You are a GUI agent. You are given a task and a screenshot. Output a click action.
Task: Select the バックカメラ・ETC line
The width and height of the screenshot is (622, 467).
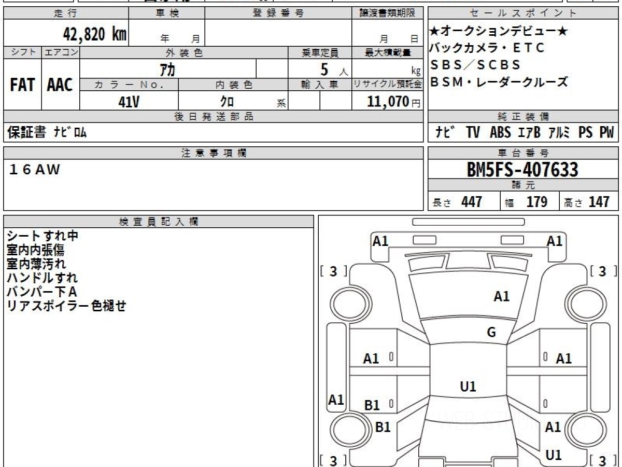(x=488, y=48)
